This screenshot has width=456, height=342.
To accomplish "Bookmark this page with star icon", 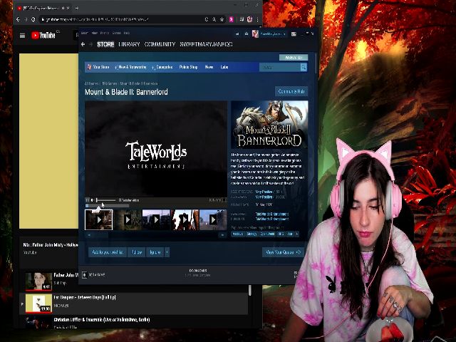I will [x=222, y=19].
